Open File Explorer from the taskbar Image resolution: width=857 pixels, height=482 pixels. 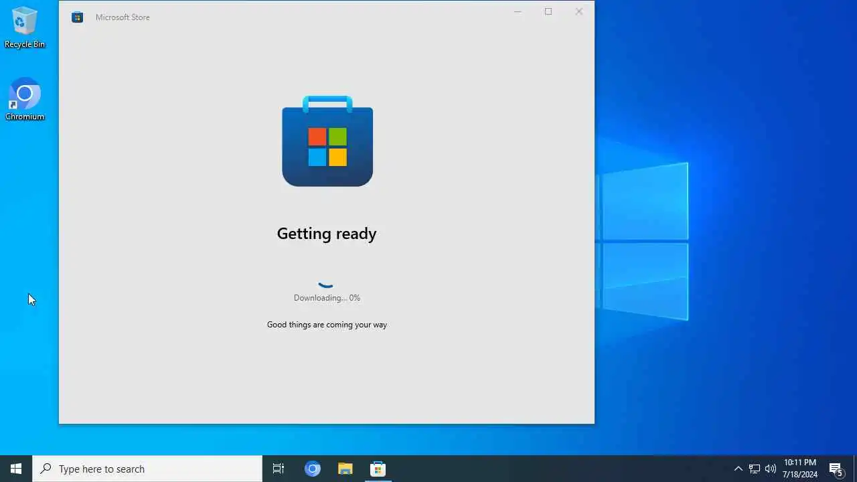345,469
